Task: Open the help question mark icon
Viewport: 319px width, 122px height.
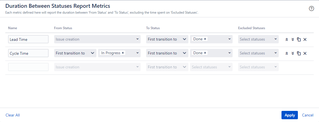Action: point(311,9)
